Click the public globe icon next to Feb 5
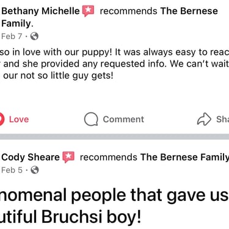229x229 pixels. point(35,170)
